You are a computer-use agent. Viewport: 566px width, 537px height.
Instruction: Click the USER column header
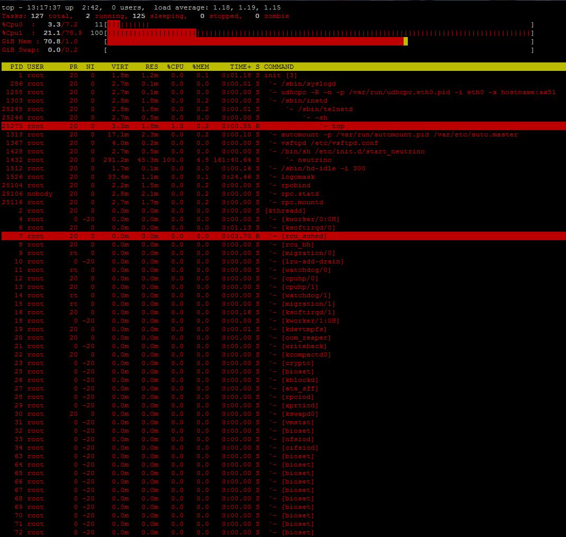[x=35, y=67]
